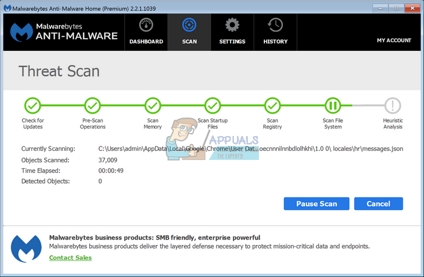Image resolution: width=424 pixels, height=277 pixels.
Task: Minimize the Malwarebytes window
Action: click(380, 8)
